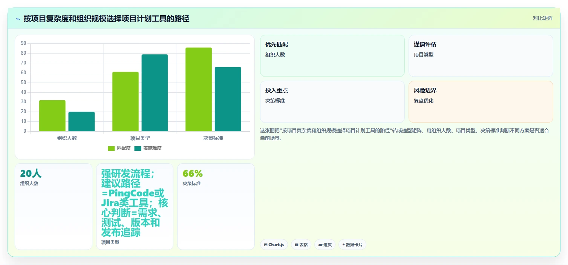The width and height of the screenshot is (568, 265).
Task: Click the description paragraph starting 这张图把
Action: (x=404, y=134)
